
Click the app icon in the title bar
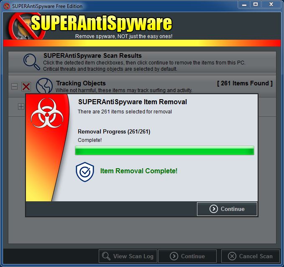(7, 6)
